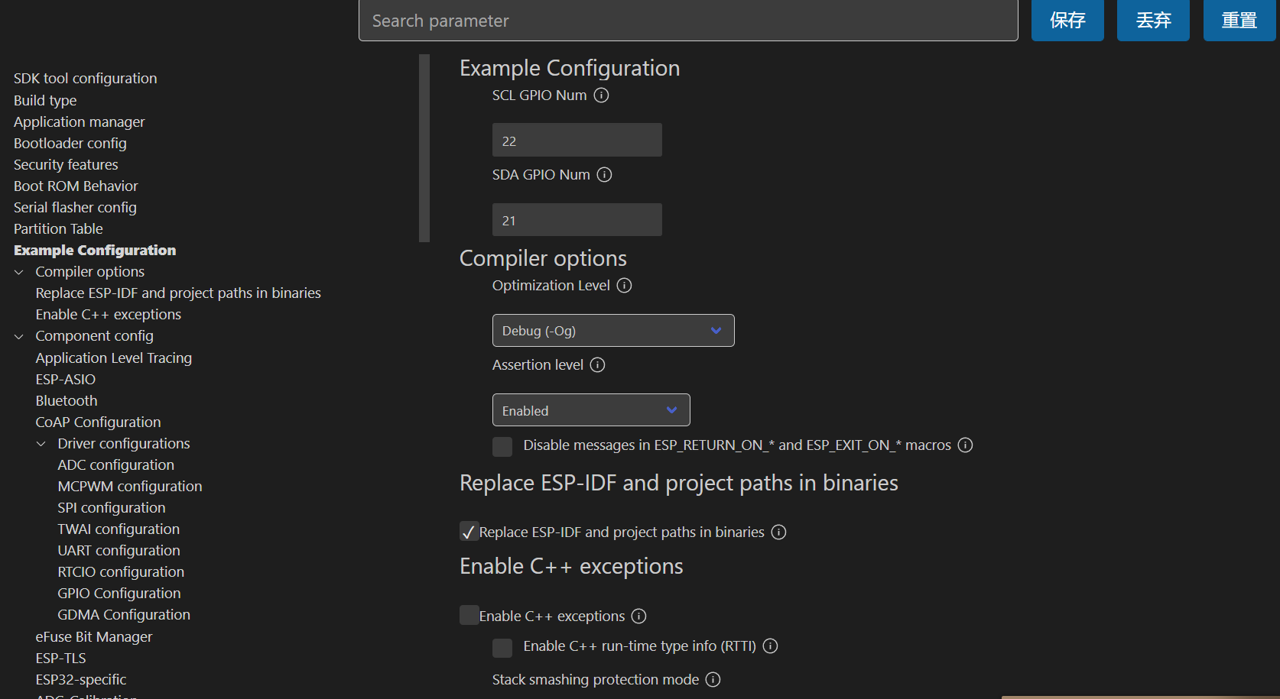Image resolution: width=1280 pixels, height=699 pixels.
Task: Open Boot ROM Behavior section
Action: (76, 186)
